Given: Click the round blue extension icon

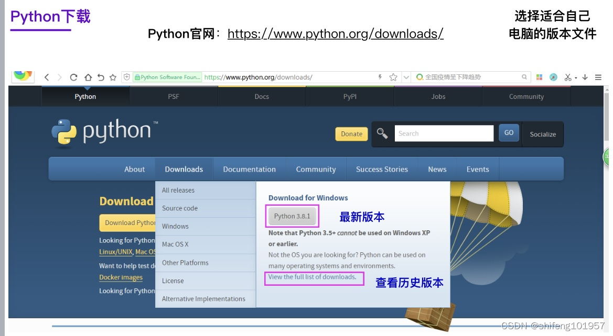Looking at the screenshot, I should 553,77.
